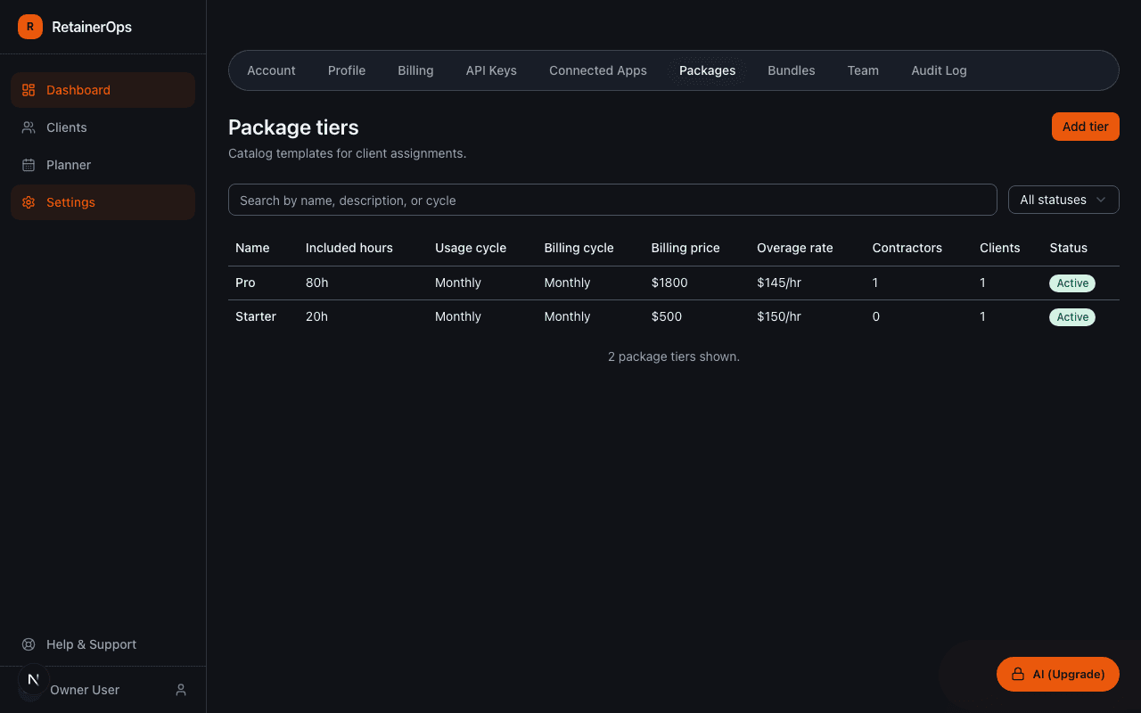Click the Dashboard grid icon in sidebar

point(29,90)
